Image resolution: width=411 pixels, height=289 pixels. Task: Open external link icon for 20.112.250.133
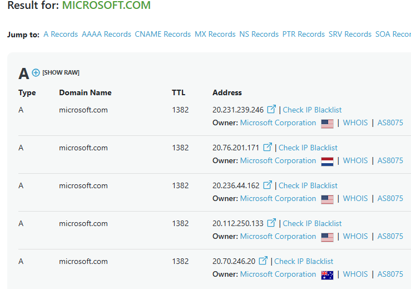click(271, 223)
